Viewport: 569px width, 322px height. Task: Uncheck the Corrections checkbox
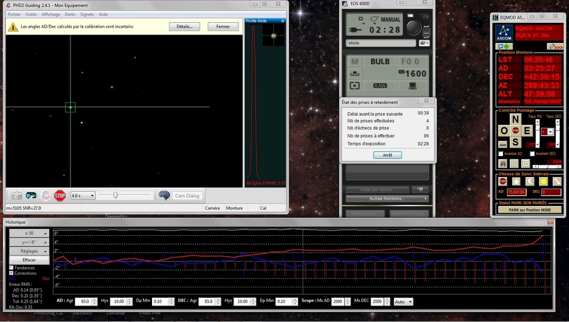tap(12, 273)
